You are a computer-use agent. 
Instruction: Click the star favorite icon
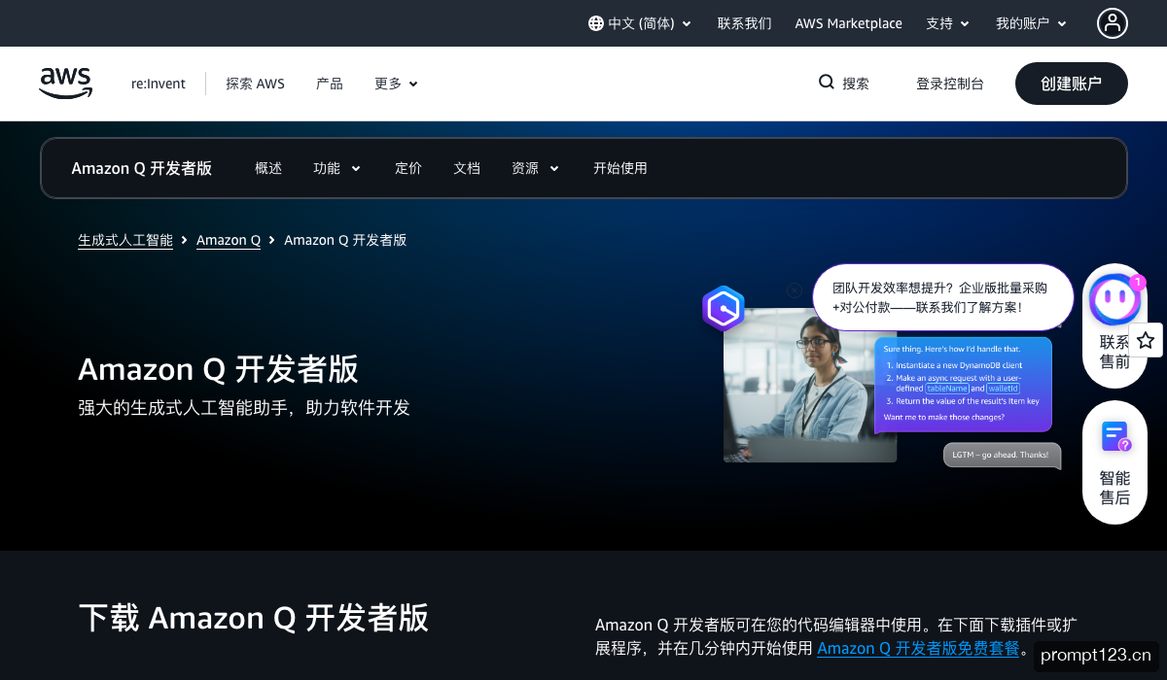pos(1146,340)
